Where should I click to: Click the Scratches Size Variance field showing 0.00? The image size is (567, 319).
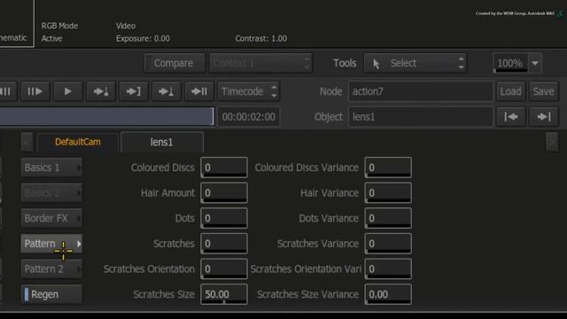click(388, 294)
